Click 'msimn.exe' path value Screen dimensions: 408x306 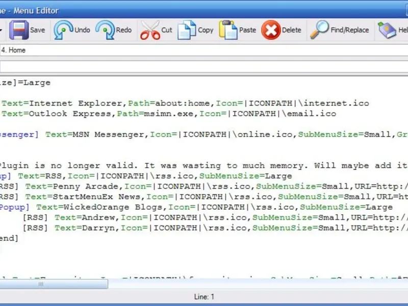pos(169,114)
